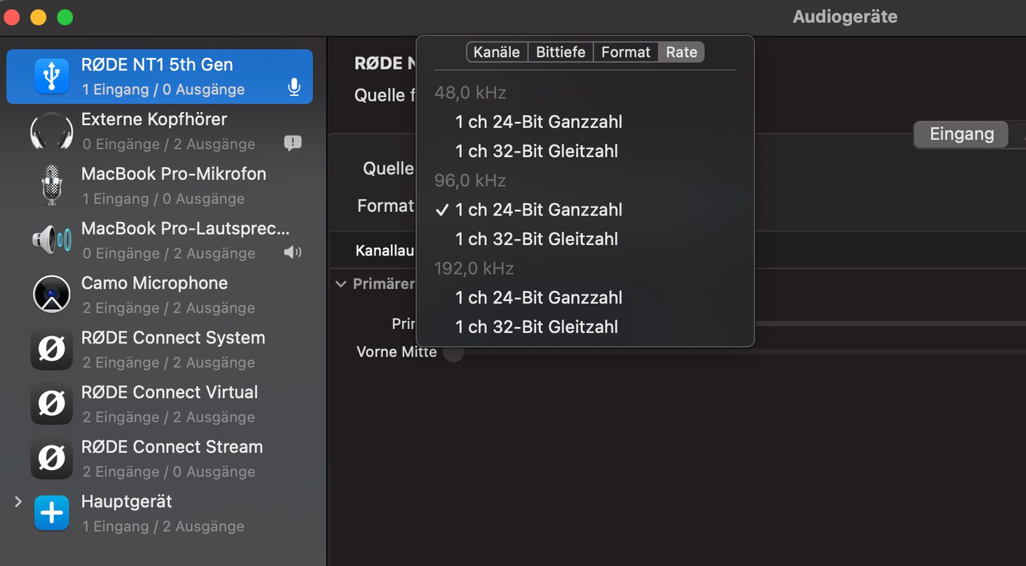Switch to the Kanäle tab

(x=497, y=52)
